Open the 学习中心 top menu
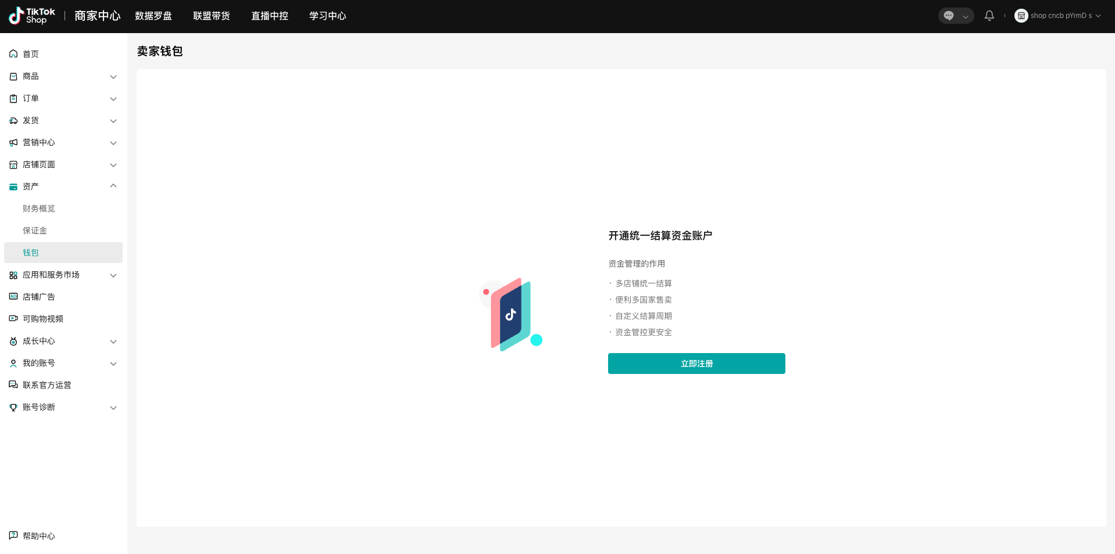 (328, 16)
